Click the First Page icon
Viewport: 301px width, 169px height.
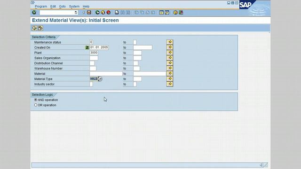(136, 13)
